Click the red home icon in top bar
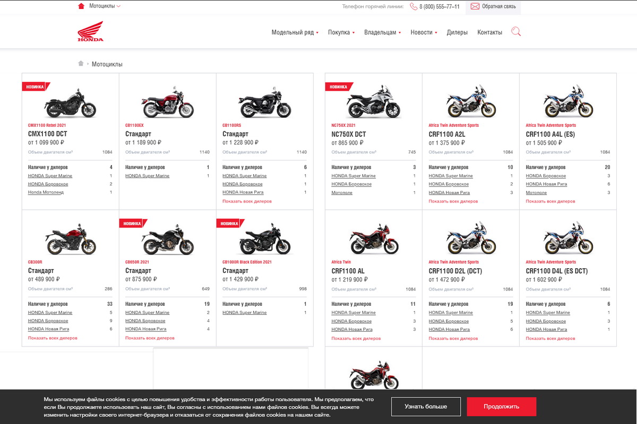This screenshot has width=637, height=424. tap(81, 6)
